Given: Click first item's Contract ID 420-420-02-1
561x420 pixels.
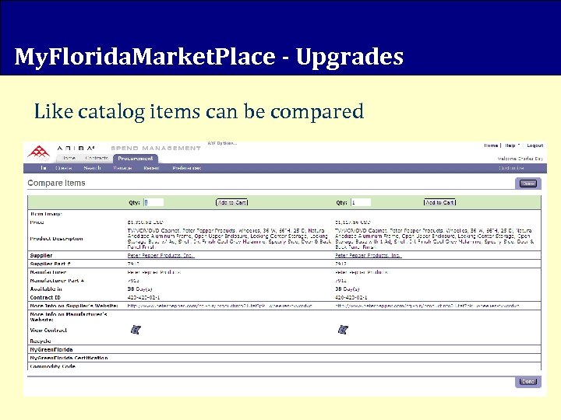Looking at the screenshot, I should point(143,297).
